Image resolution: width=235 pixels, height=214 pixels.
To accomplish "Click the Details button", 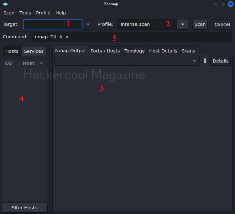I will 221,61.
